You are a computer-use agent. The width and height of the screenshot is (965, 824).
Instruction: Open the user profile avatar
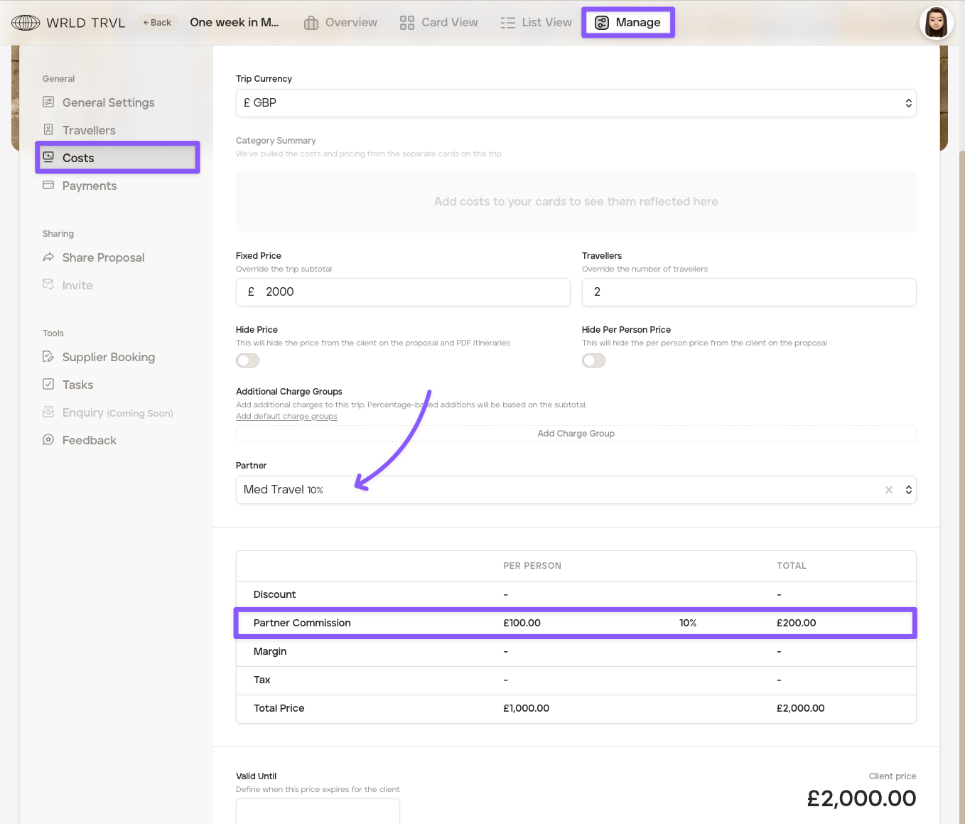tap(936, 23)
